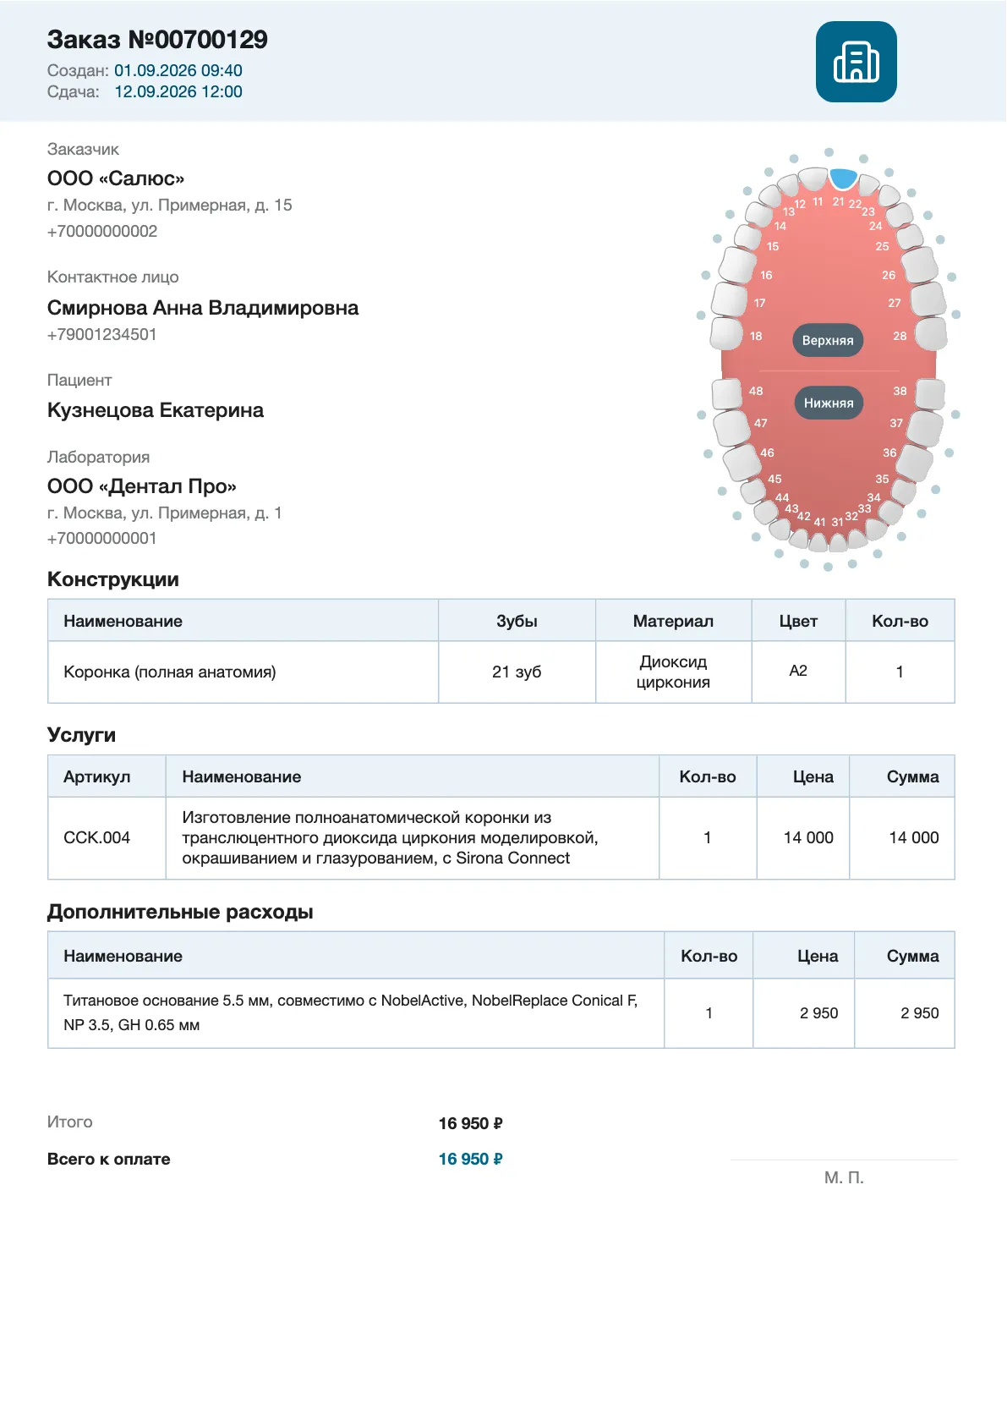Select tooth number 24 on the chart
The image size is (1007, 1426).
tap(900, 213)
